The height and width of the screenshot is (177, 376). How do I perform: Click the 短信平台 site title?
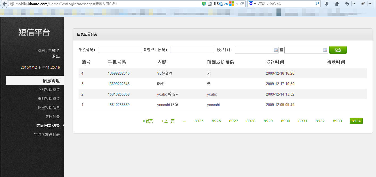(34, 32)
